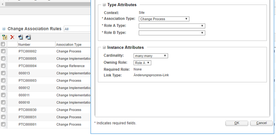Open the Owning Role dropdown
This screenshot has width=276, height=139.
[142, 63]
